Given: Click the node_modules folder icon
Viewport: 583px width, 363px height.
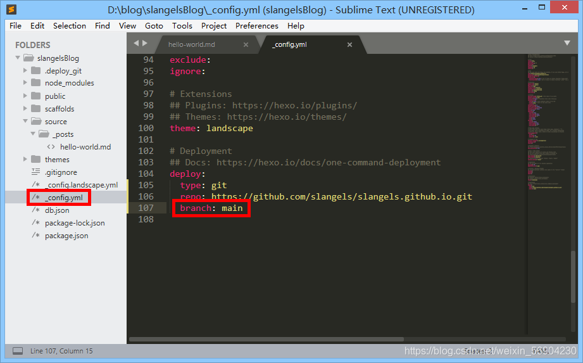Looking at the screenshot, I should [36, 82].
